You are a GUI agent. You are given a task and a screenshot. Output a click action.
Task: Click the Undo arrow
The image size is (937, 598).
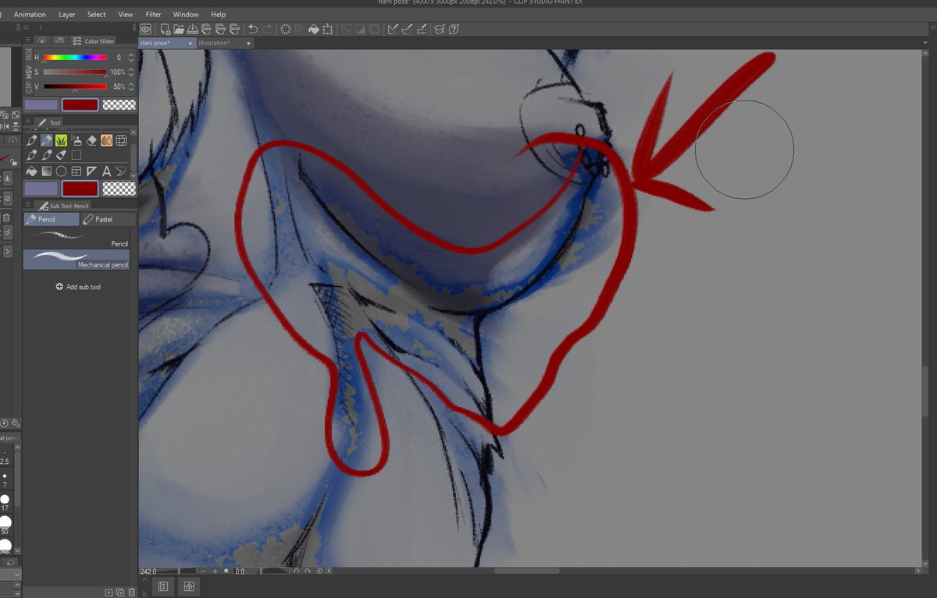[252, 29]
